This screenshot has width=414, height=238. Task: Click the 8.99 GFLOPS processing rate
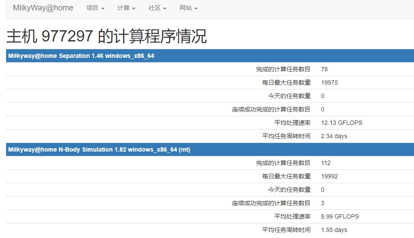click(x=340, y=217)
